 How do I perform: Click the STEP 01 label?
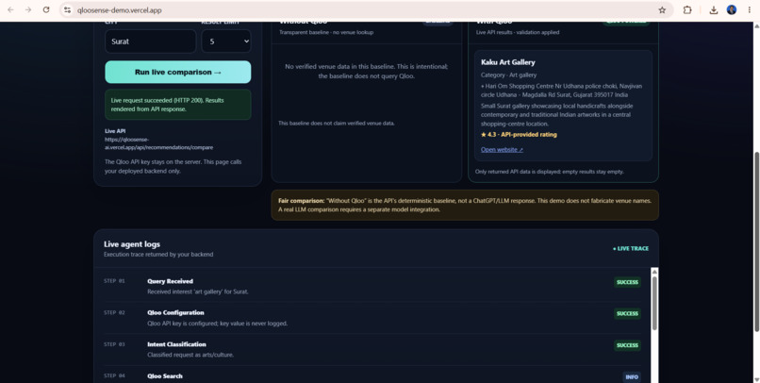point(114,281)
